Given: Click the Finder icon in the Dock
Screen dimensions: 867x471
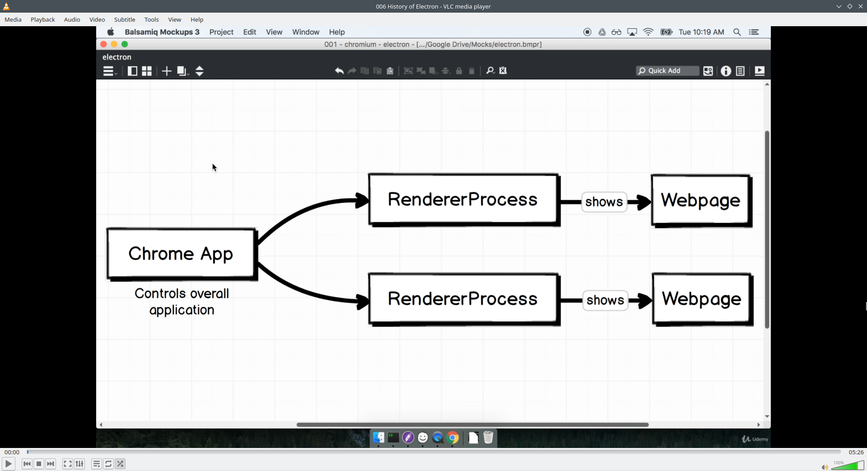Looking at the screenshot, I should (x=378, y=438).
